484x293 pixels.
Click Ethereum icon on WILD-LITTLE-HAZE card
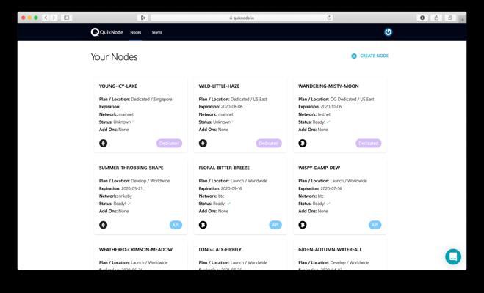point(203,143)
